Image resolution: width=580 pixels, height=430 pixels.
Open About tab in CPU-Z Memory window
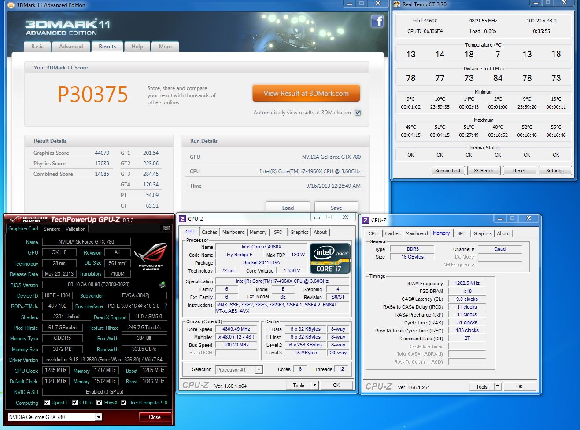coord(503,233)
